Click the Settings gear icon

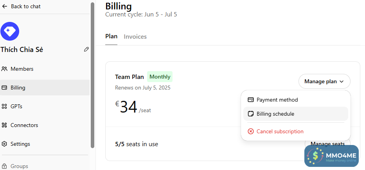click(5, 144)
